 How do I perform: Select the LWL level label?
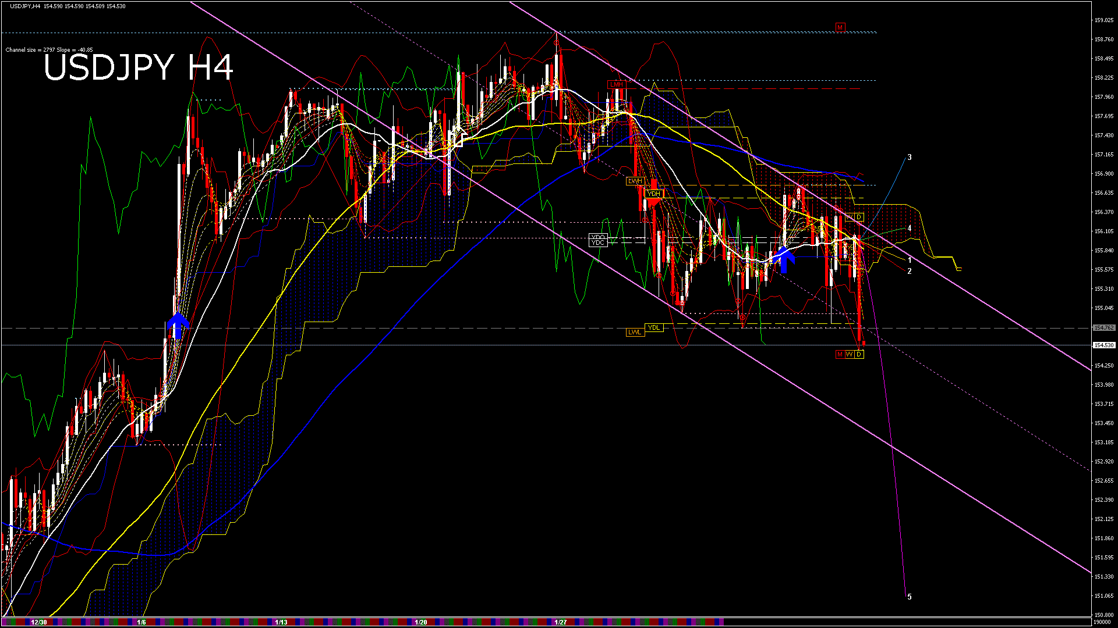click(635, 333)
